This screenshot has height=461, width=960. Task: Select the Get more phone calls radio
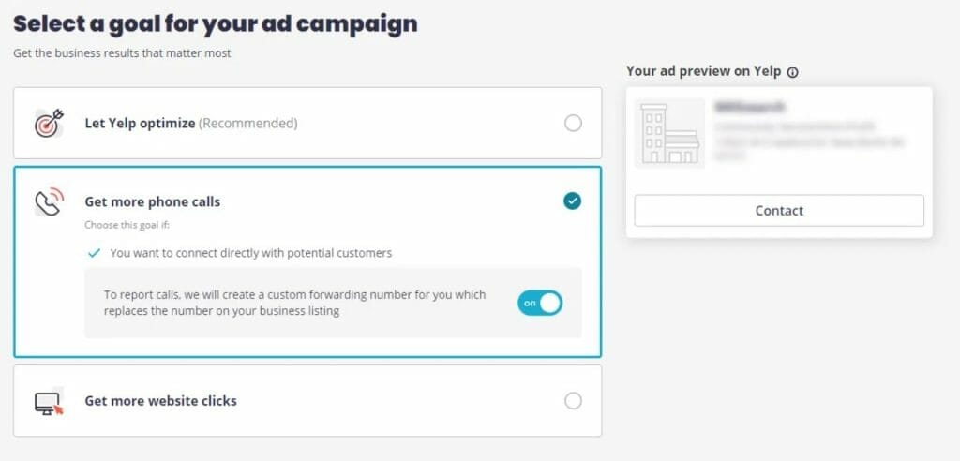pos(573,201)
